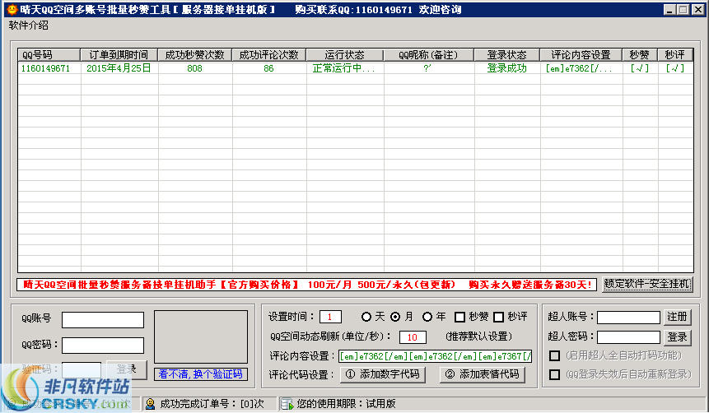
Task: Focus the 评论内容设置 text field
Action: pos(435,356)
